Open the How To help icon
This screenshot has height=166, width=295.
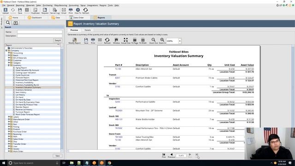tap(78, 11)
